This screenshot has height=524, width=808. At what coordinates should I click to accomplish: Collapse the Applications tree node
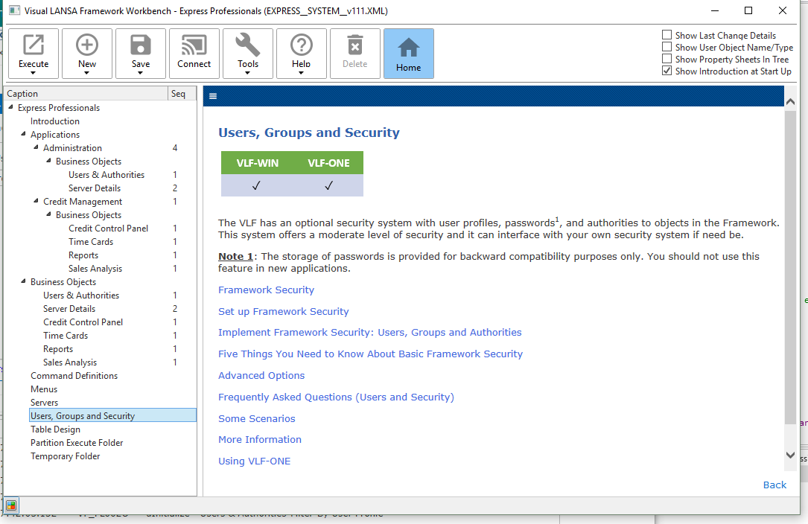[23, 134]
